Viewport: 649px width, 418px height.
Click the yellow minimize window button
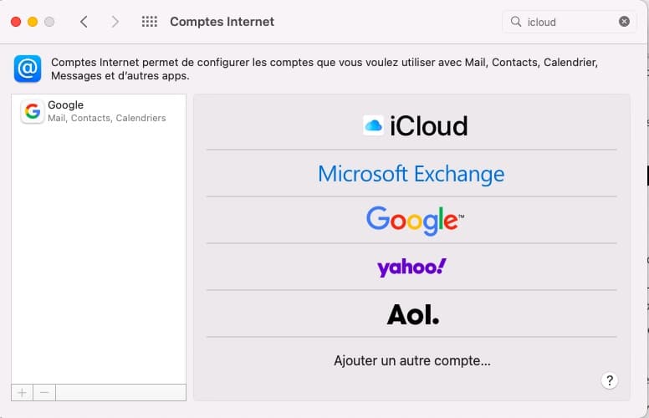coord(33,22)
